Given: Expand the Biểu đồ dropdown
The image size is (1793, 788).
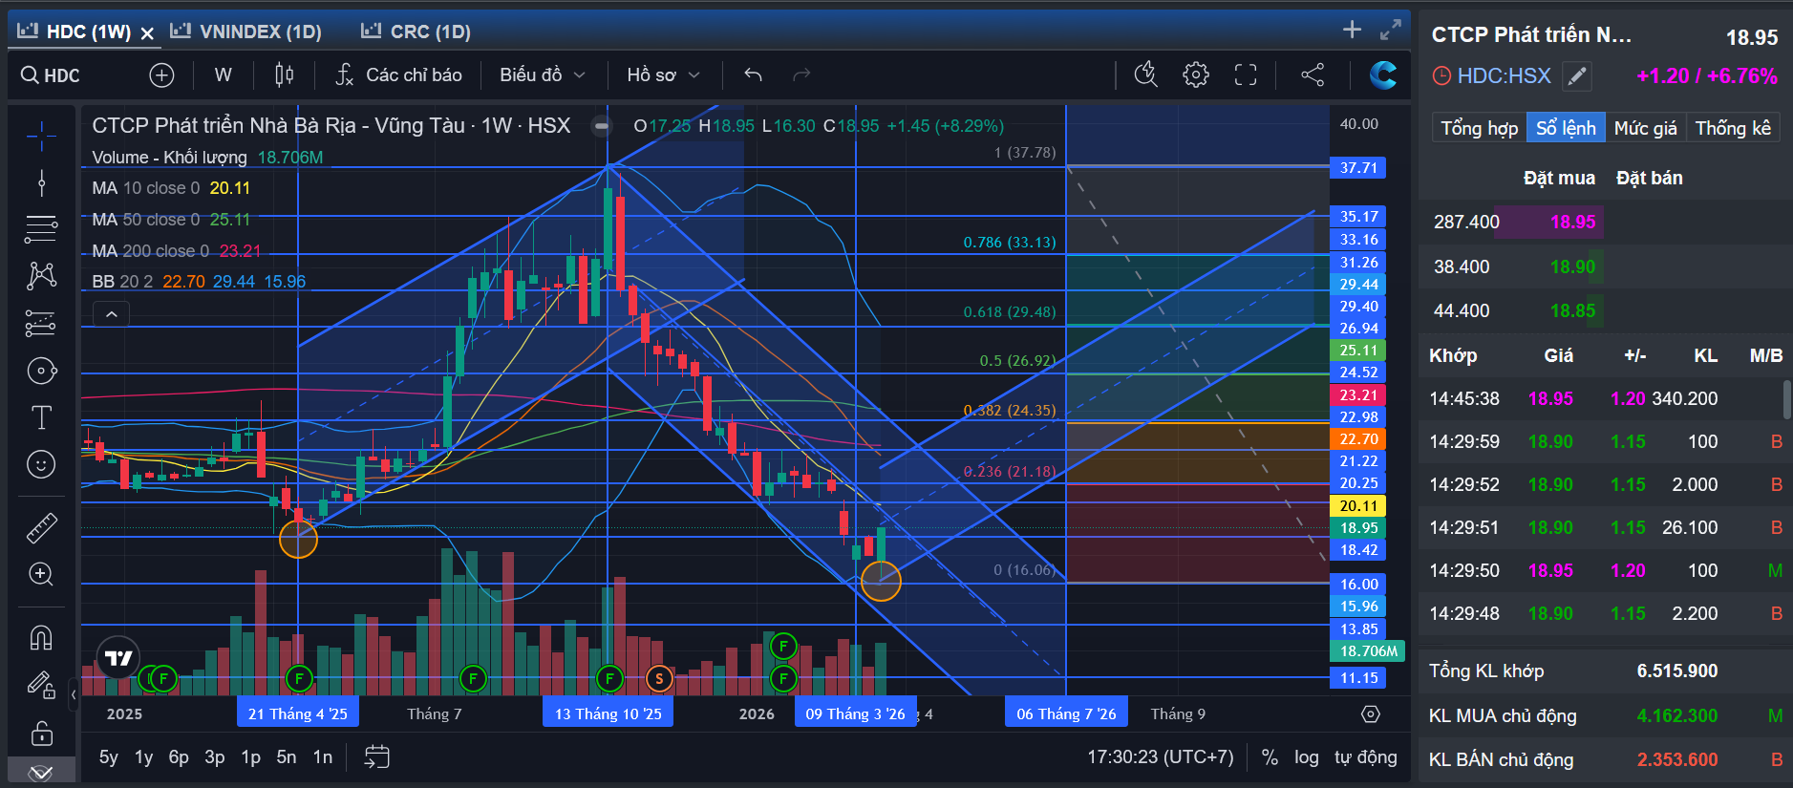Looking at the screenshot, I should [x=542, y=75].
